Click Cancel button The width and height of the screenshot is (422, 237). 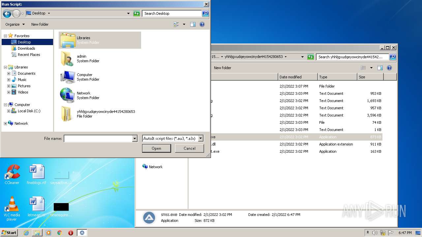click(x=190, y=148)
